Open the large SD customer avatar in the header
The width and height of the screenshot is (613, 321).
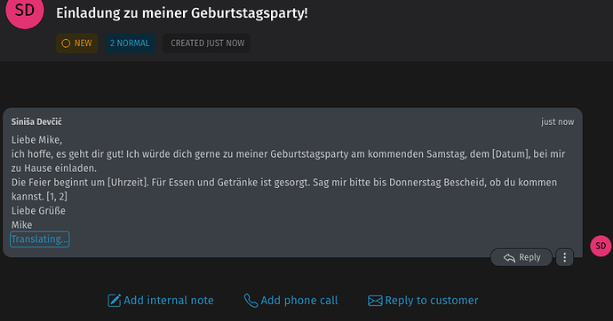pos(25,11)
